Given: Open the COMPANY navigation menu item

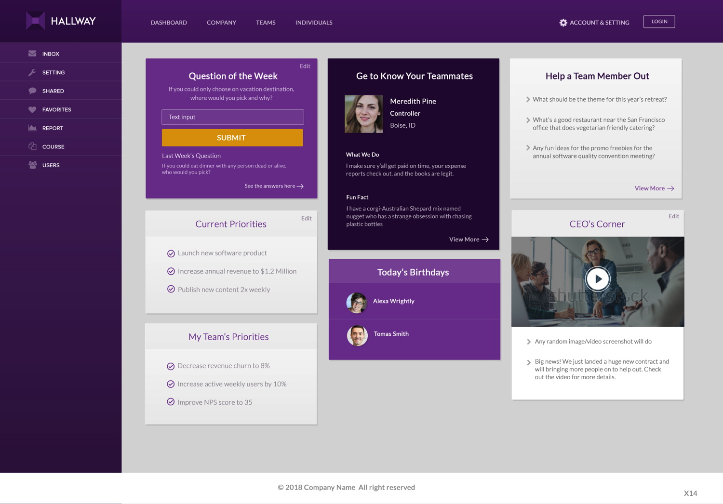Looking at the screenshot, I should point(221,22).
